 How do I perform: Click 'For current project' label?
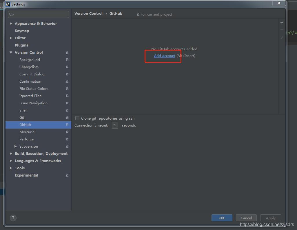(x=156, y=14)
